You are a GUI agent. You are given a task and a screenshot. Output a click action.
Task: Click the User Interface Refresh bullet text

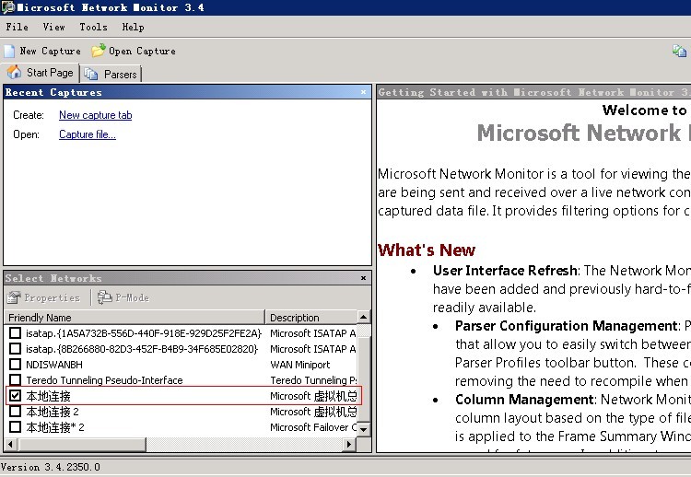click(x=505, y=271)
